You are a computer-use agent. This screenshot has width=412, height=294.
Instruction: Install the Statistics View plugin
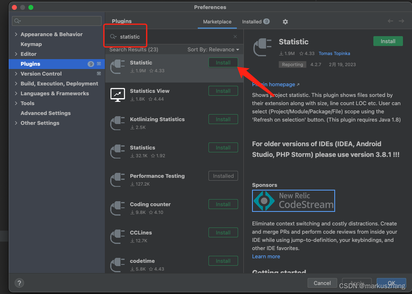click(223, 91)
